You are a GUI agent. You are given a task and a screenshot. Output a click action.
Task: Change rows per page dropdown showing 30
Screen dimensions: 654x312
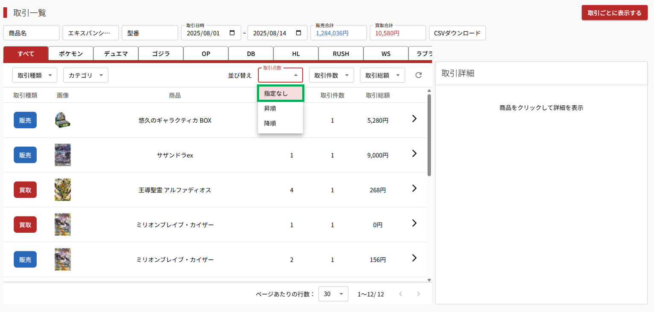(333, 294)
